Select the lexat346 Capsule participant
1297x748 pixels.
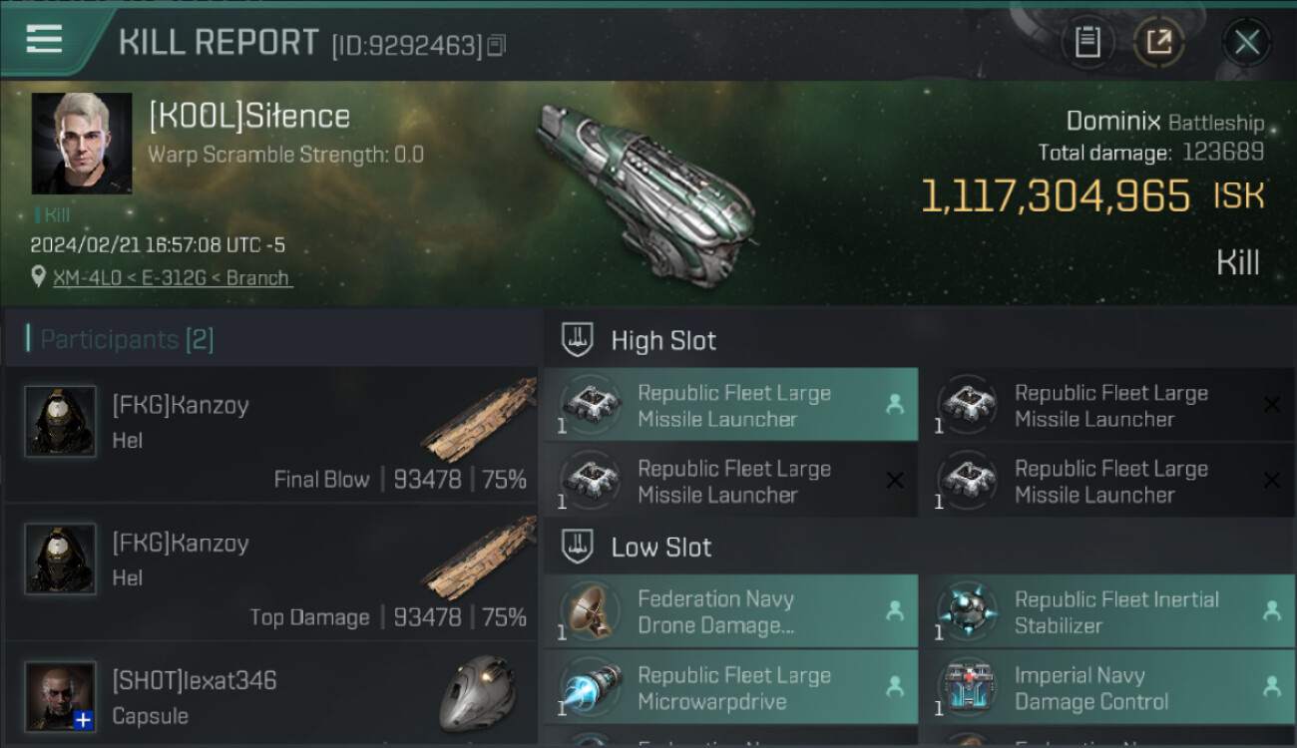(271, 696)
